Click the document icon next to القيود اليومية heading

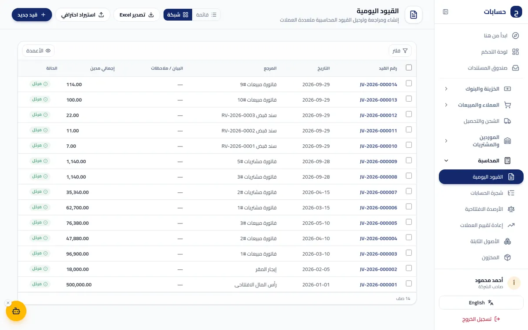point(414,15)
